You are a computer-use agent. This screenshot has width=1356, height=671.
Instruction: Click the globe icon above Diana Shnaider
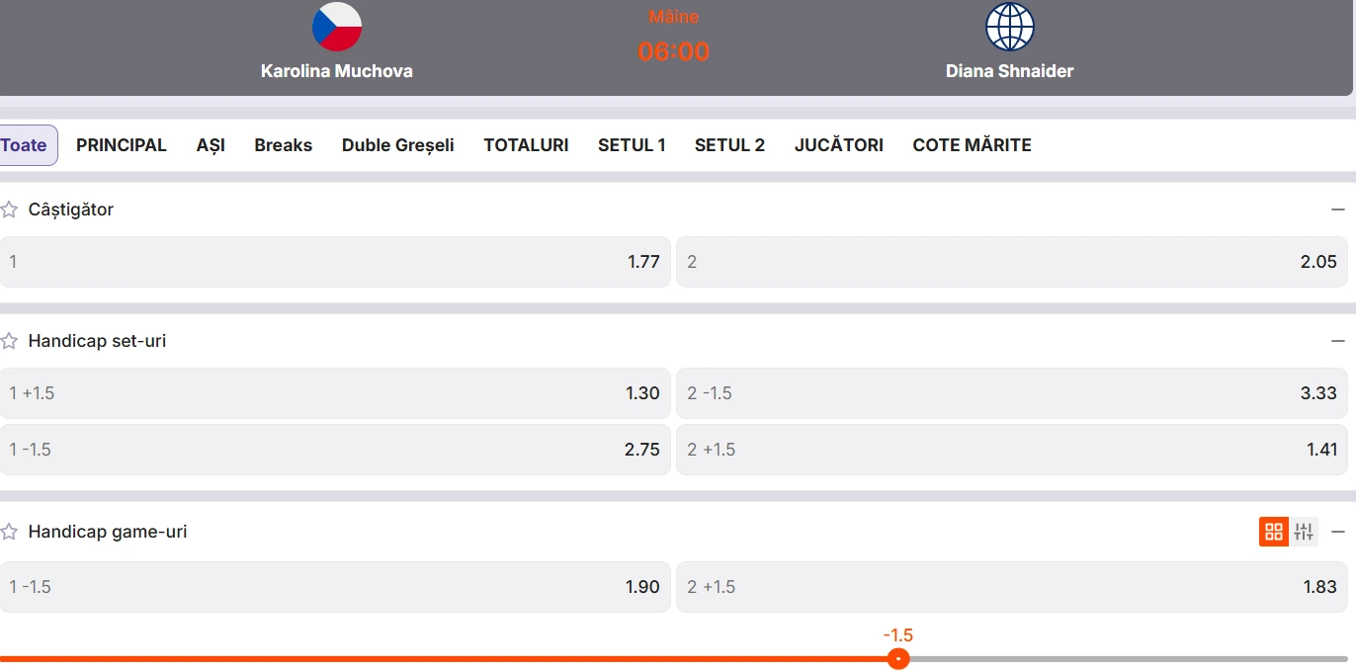1009,27
